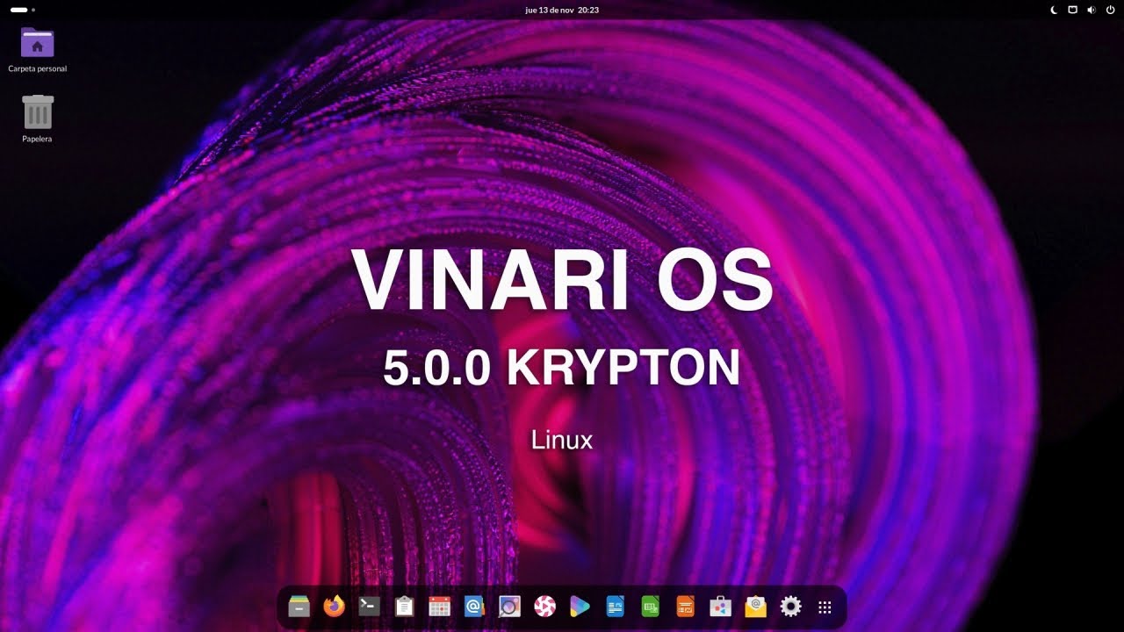Viewport: 1124px width, 632px height.
Task: Open the software store bag icon
Action: [721, 607]
